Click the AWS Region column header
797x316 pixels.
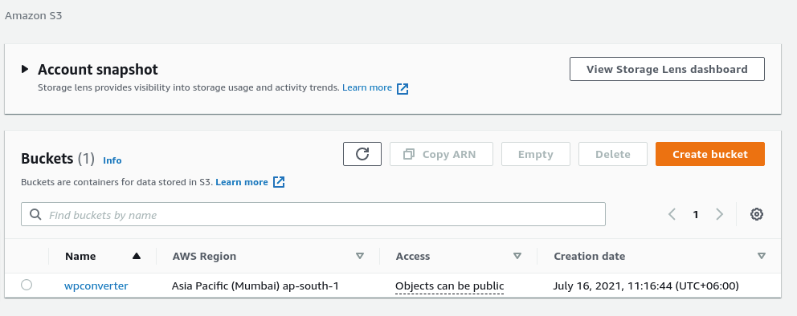[204, 256]
